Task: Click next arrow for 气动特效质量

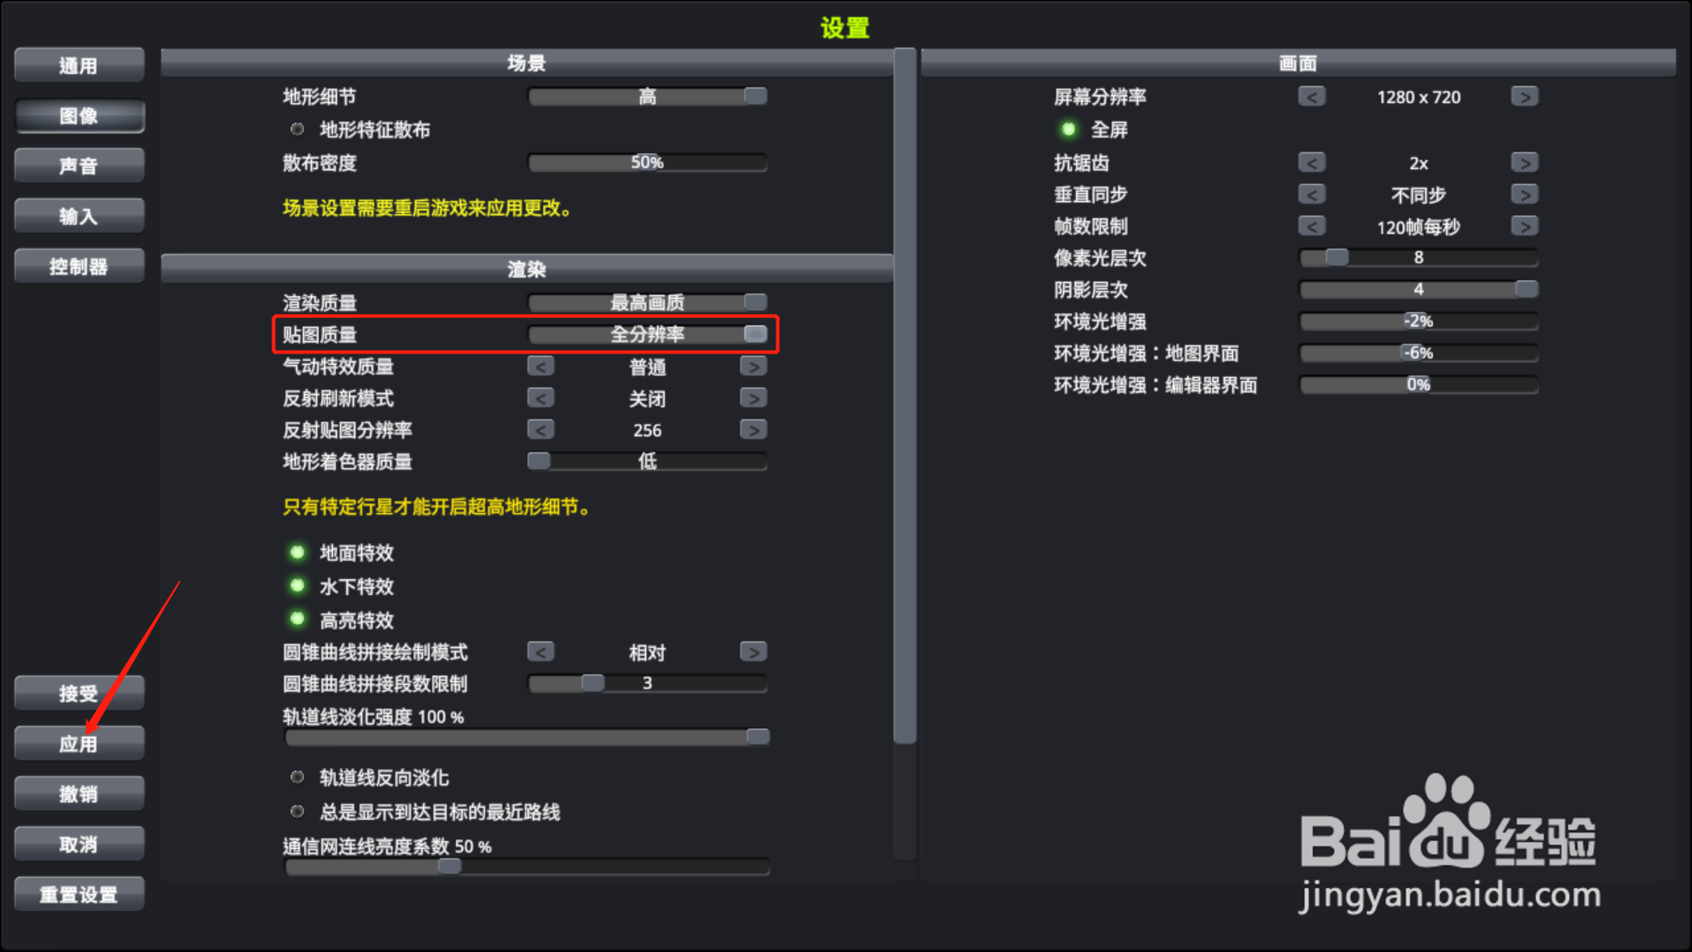Action: (753, 366)
